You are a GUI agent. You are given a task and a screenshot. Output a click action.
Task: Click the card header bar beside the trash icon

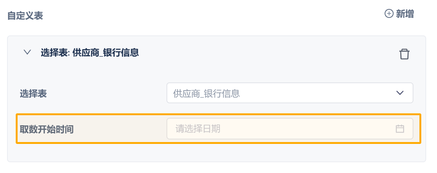(262, 53)
